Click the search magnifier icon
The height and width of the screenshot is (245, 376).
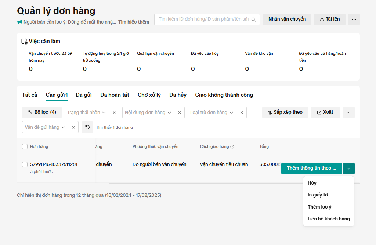tap(253, 19)
